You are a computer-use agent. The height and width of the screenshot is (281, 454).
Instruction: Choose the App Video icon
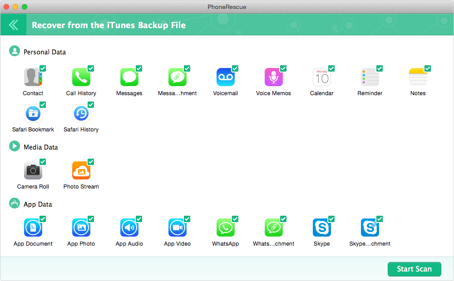(x=177, y=228)
